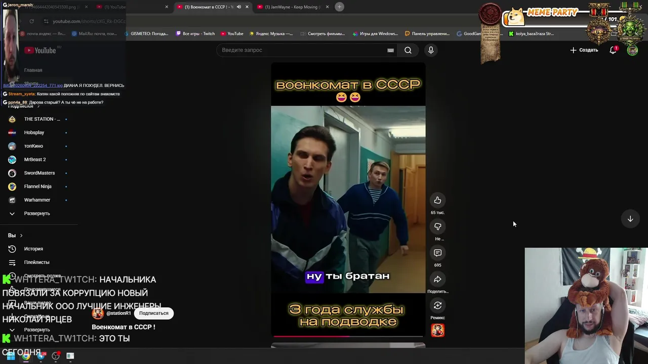Viewport: 648px width, 364px height.
Task: Like the Short with thumbs-up icon
Action: [x=437, y=200]
